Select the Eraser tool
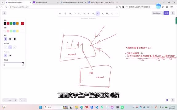The image size is (177, 110). pos(112,13)
